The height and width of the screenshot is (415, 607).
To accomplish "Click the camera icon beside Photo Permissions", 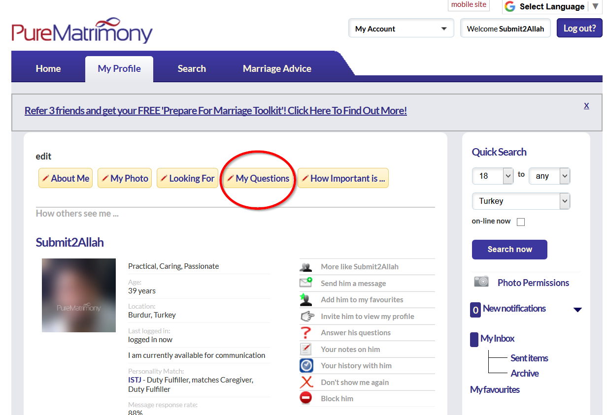I will 481,282.
